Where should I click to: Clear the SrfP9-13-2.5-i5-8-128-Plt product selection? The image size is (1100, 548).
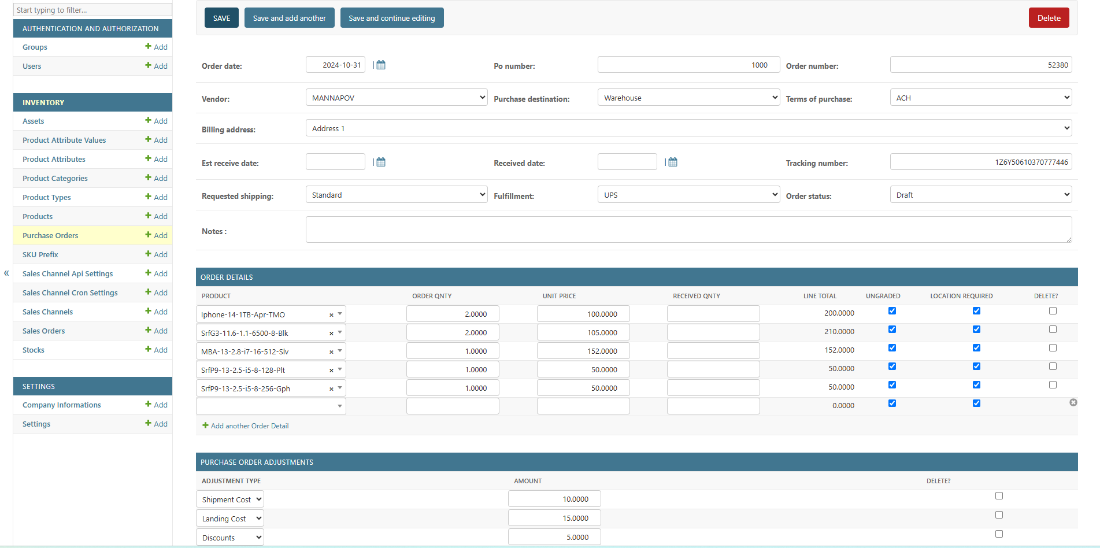click(x=331, y=371)
